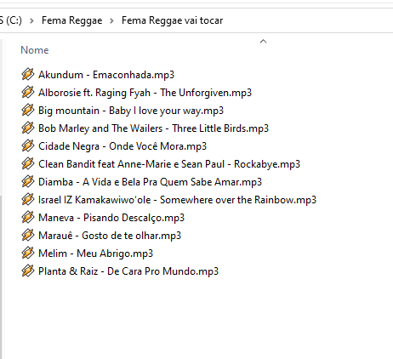Image resolution: width=393 pixels, height=359 pixels.
Task: Select file name Akundum - Emaconhada.mp3
Action: [106, 75]
